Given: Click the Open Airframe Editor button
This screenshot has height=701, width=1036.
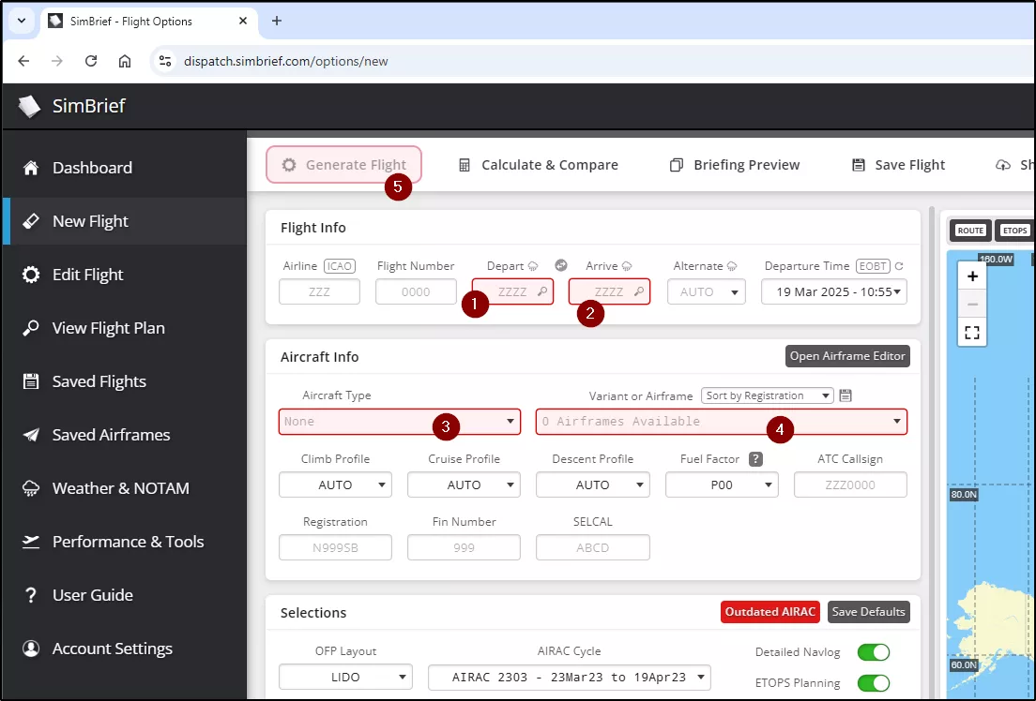Looking at the screenshot, I should (x=847, y=356).
